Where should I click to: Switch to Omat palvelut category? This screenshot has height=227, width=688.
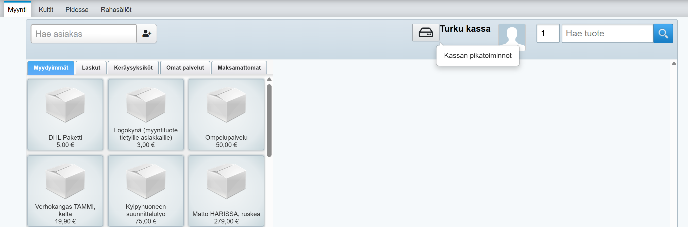tap(185, 68)
